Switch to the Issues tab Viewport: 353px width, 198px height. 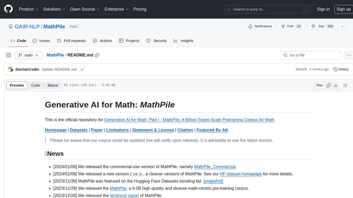tap(41, 41)
